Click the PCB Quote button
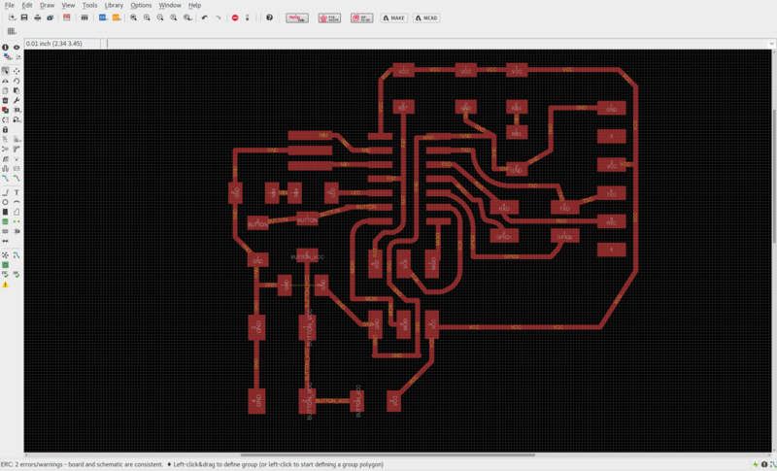 point(329,17)
